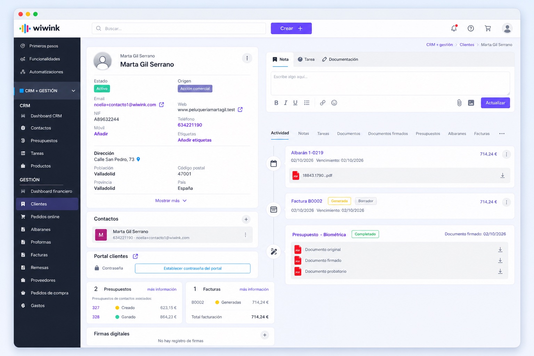
Task: Switch to the Tarea tab
Action: 306,59
